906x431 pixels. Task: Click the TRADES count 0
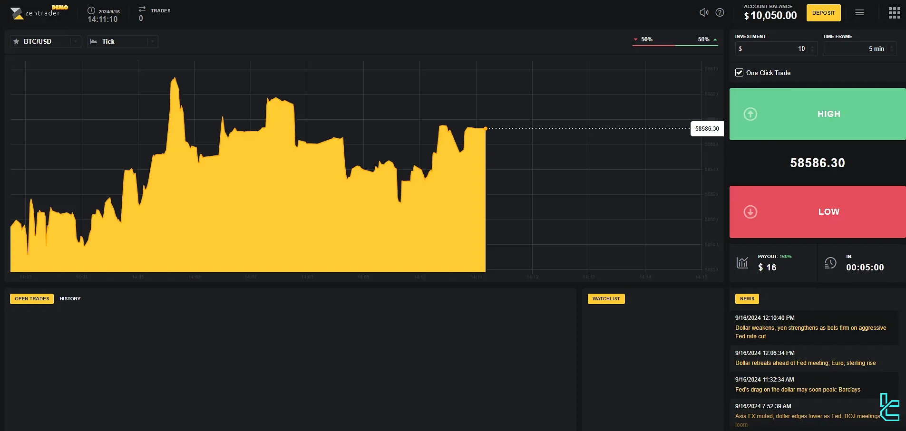pos(141,19)
